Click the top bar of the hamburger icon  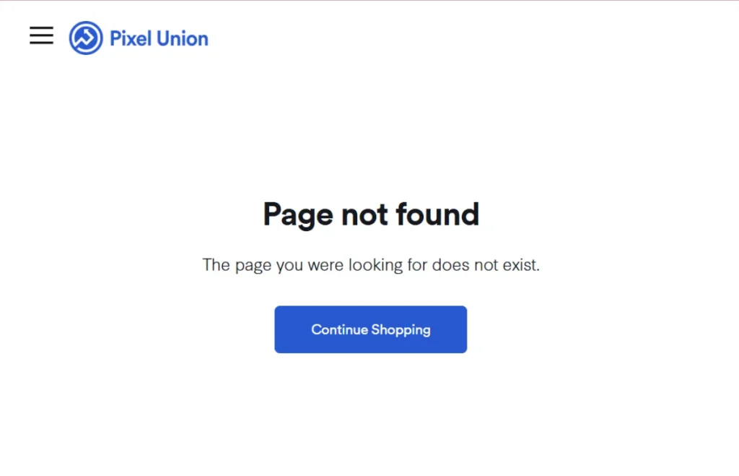[41, 27]
